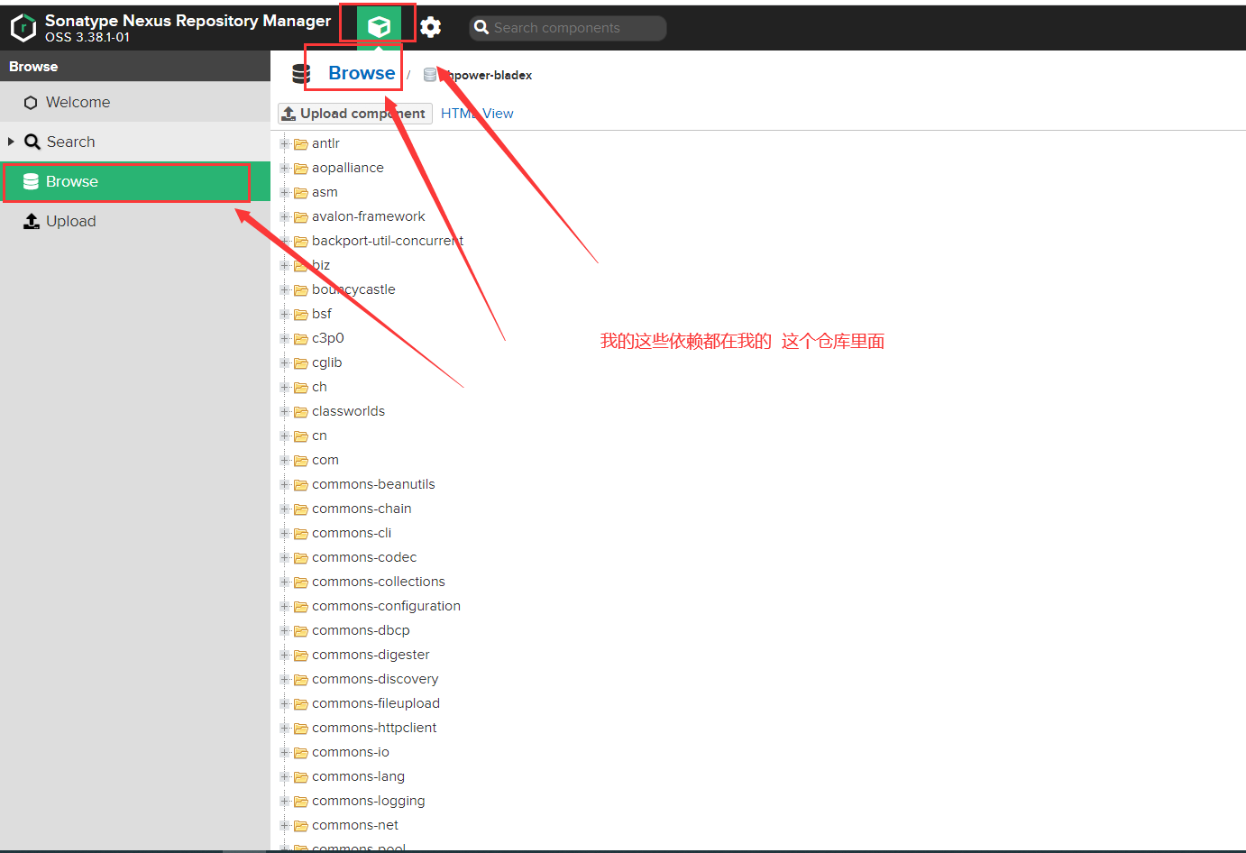1246x853 pixels.
Task: Open the Upload sidebar item
Action: coord(135,221)
